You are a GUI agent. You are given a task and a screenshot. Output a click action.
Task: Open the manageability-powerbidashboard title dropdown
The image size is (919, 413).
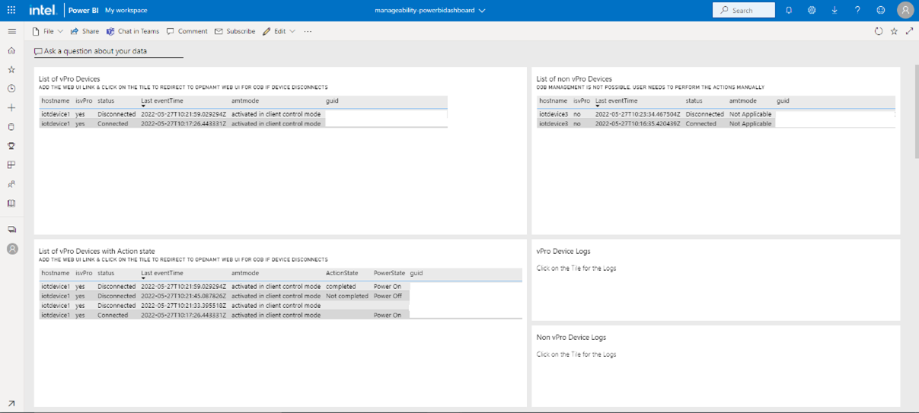[x=430, y=11]
